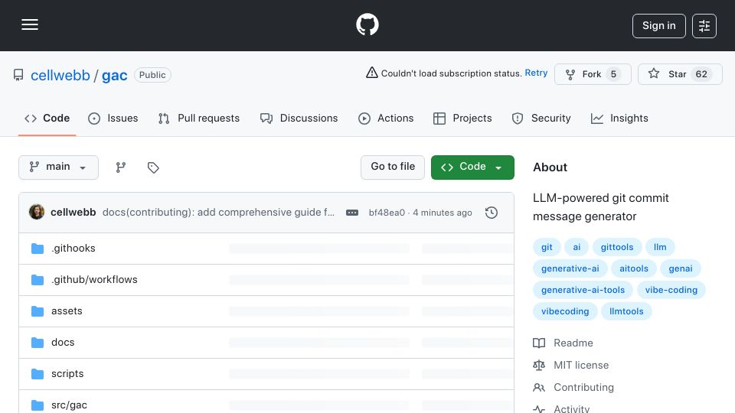Screen dimensions: 735x413
Task: Click the Go to file button
Action: (x=393, y=167)
